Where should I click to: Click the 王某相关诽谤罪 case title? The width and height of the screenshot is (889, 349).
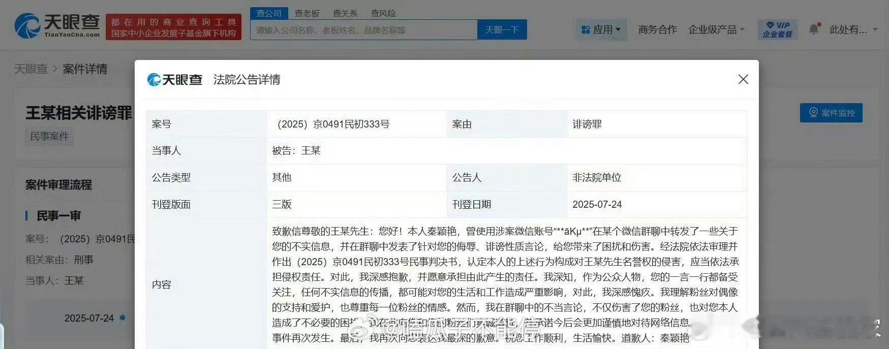79,113
